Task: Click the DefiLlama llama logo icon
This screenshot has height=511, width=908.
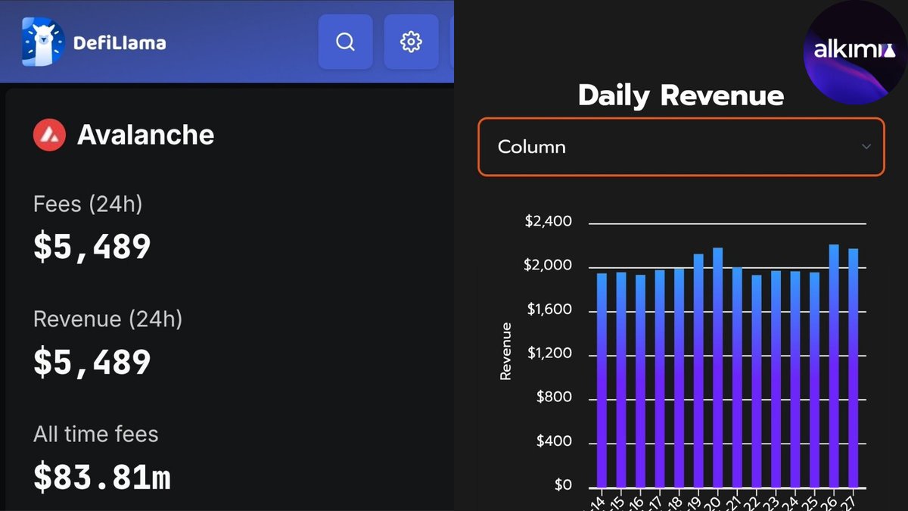Action: coord(43,42)
